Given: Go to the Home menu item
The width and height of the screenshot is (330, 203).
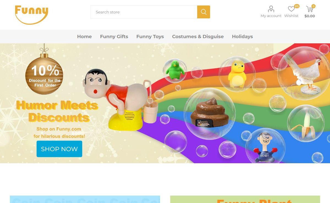Looking at the screenshot, I should [84, 36].
